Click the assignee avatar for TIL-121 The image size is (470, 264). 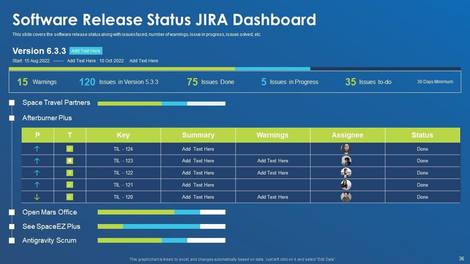[346, 185]
